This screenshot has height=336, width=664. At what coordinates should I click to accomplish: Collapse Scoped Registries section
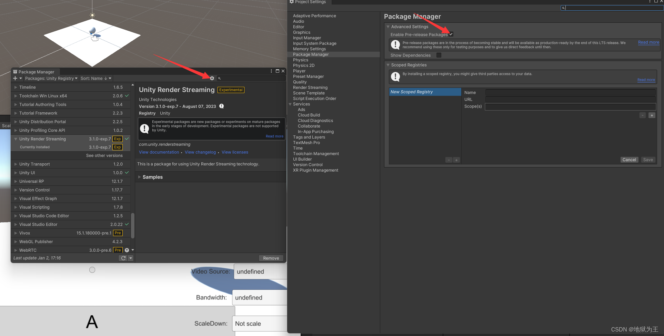pyautogui.click(x=388, y=65)
